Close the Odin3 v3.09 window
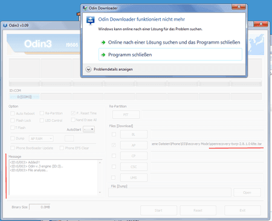This screenshot has height=221, width=272. [261, 24]
